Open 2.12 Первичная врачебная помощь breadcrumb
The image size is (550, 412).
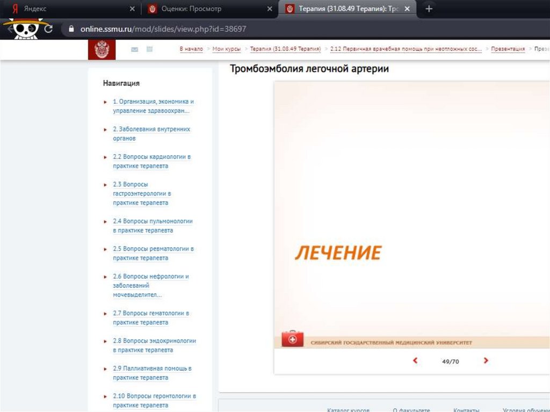click(x=406, y=49)
